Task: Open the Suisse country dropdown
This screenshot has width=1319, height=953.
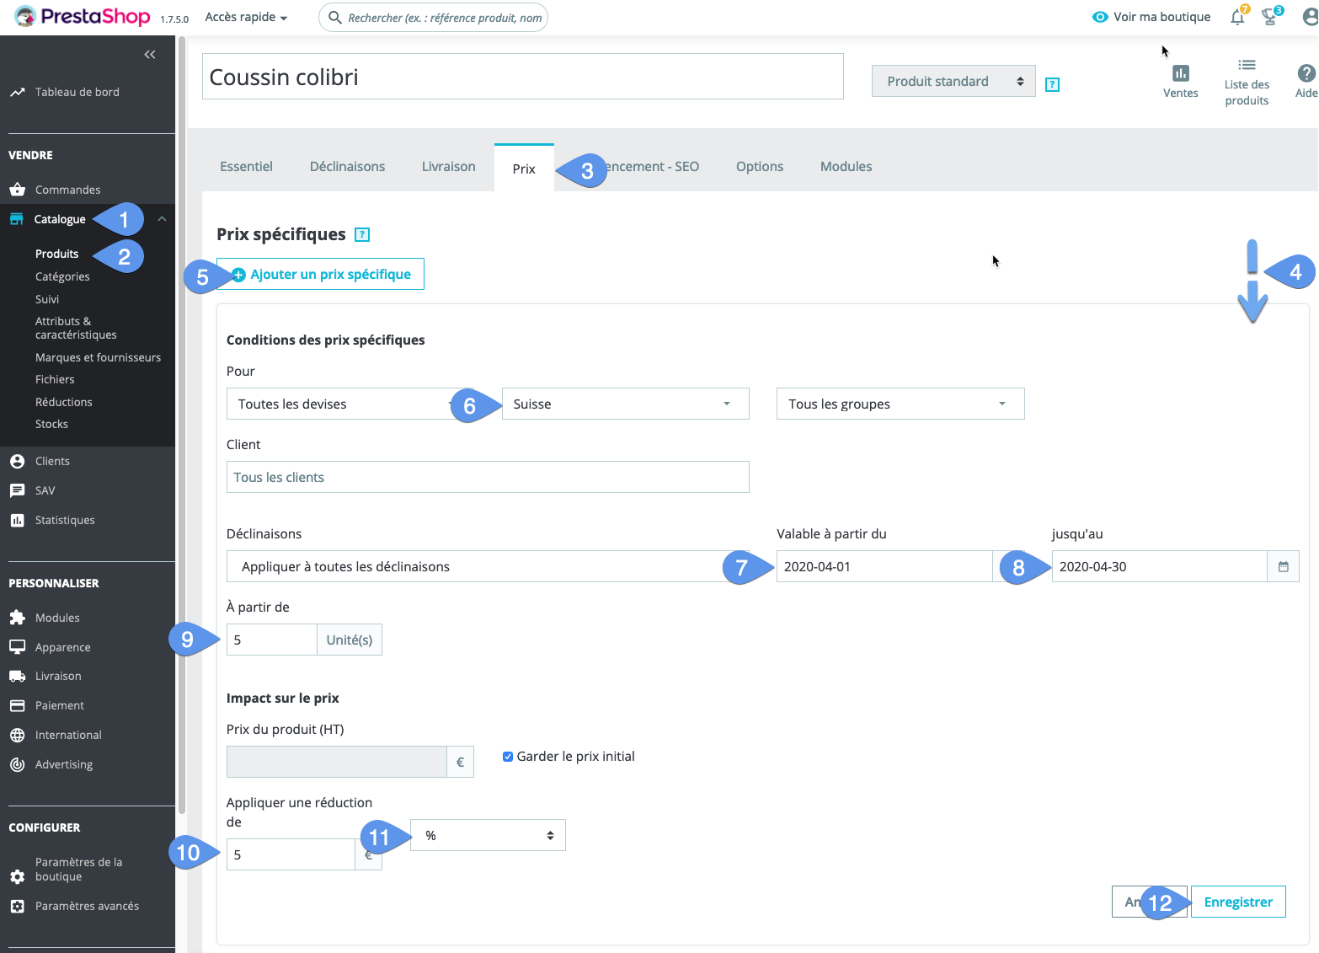Action: pyautogui.click(x=625, y=404)
